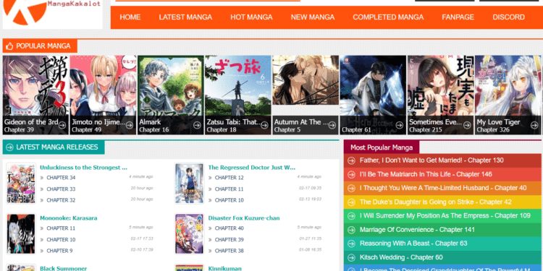The image size is (543, 271).
Task: Open Chapter 40 of Disaster Fox Kuzure-chan
Action: pyautogui.click(x=230, y=228)
